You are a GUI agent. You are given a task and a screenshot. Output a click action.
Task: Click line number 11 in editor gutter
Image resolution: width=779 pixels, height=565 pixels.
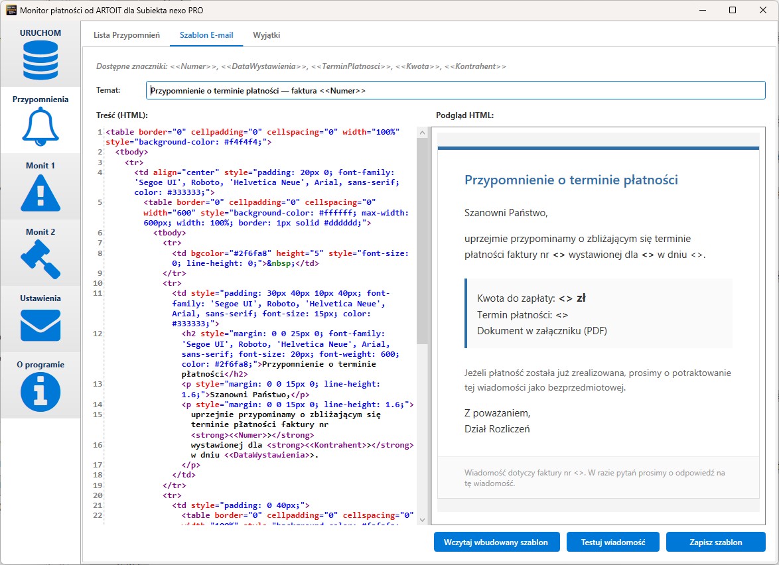(x=98, y=293)
